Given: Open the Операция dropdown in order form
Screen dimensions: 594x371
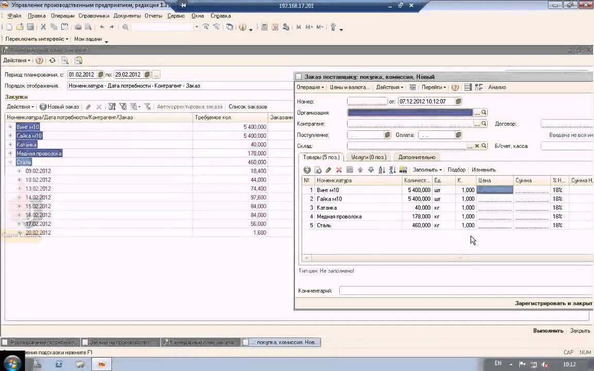Looking at the screenshot, I should tap(310, 88).
